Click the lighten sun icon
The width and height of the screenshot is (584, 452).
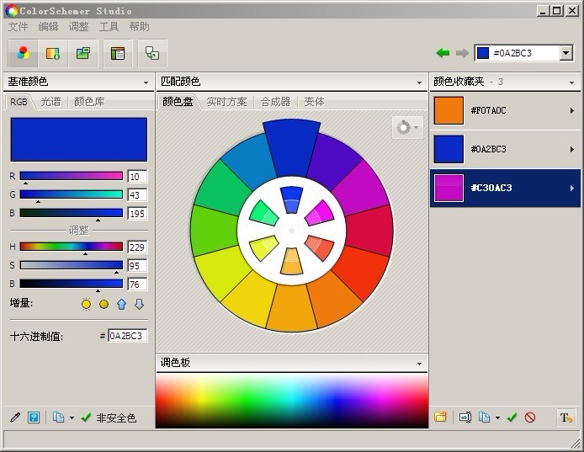[x=86, y=305]
